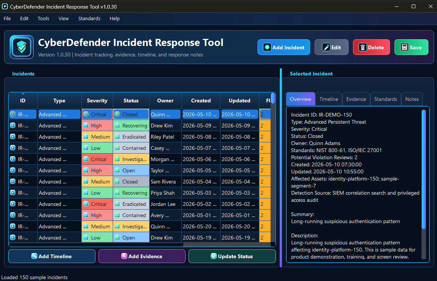
Task: Click the incidents table horizontal scrollbar
Action: tap(96, 244)
